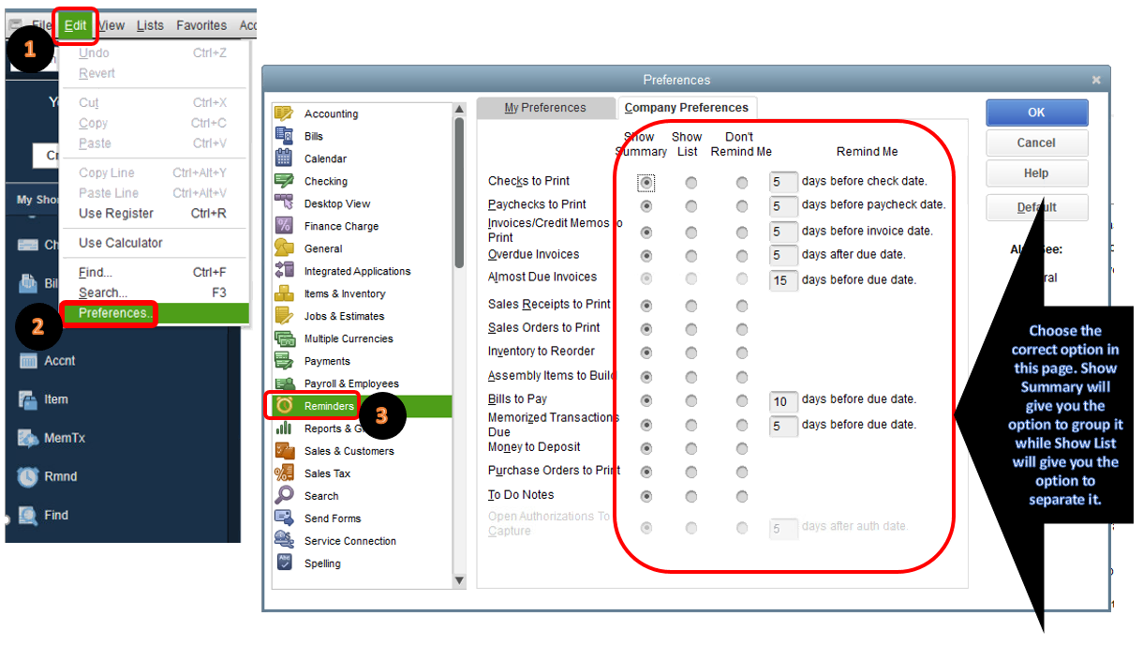Click the Default button
This screenshot has width=1143, height=646.
point(1036,207)
